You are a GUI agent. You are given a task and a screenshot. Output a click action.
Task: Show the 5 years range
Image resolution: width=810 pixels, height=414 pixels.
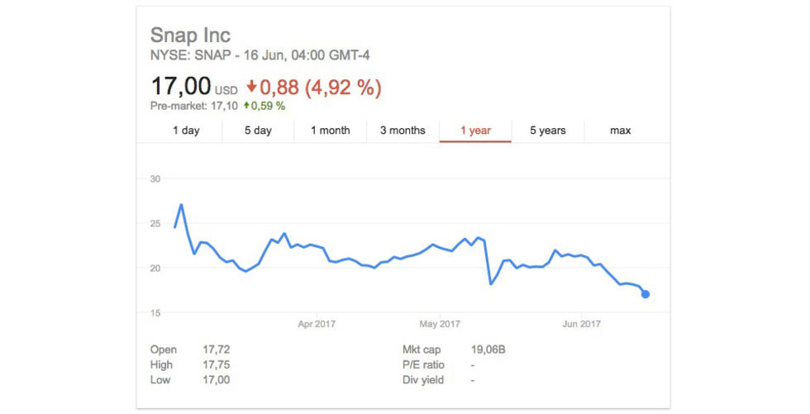click(x=547, y=131)
